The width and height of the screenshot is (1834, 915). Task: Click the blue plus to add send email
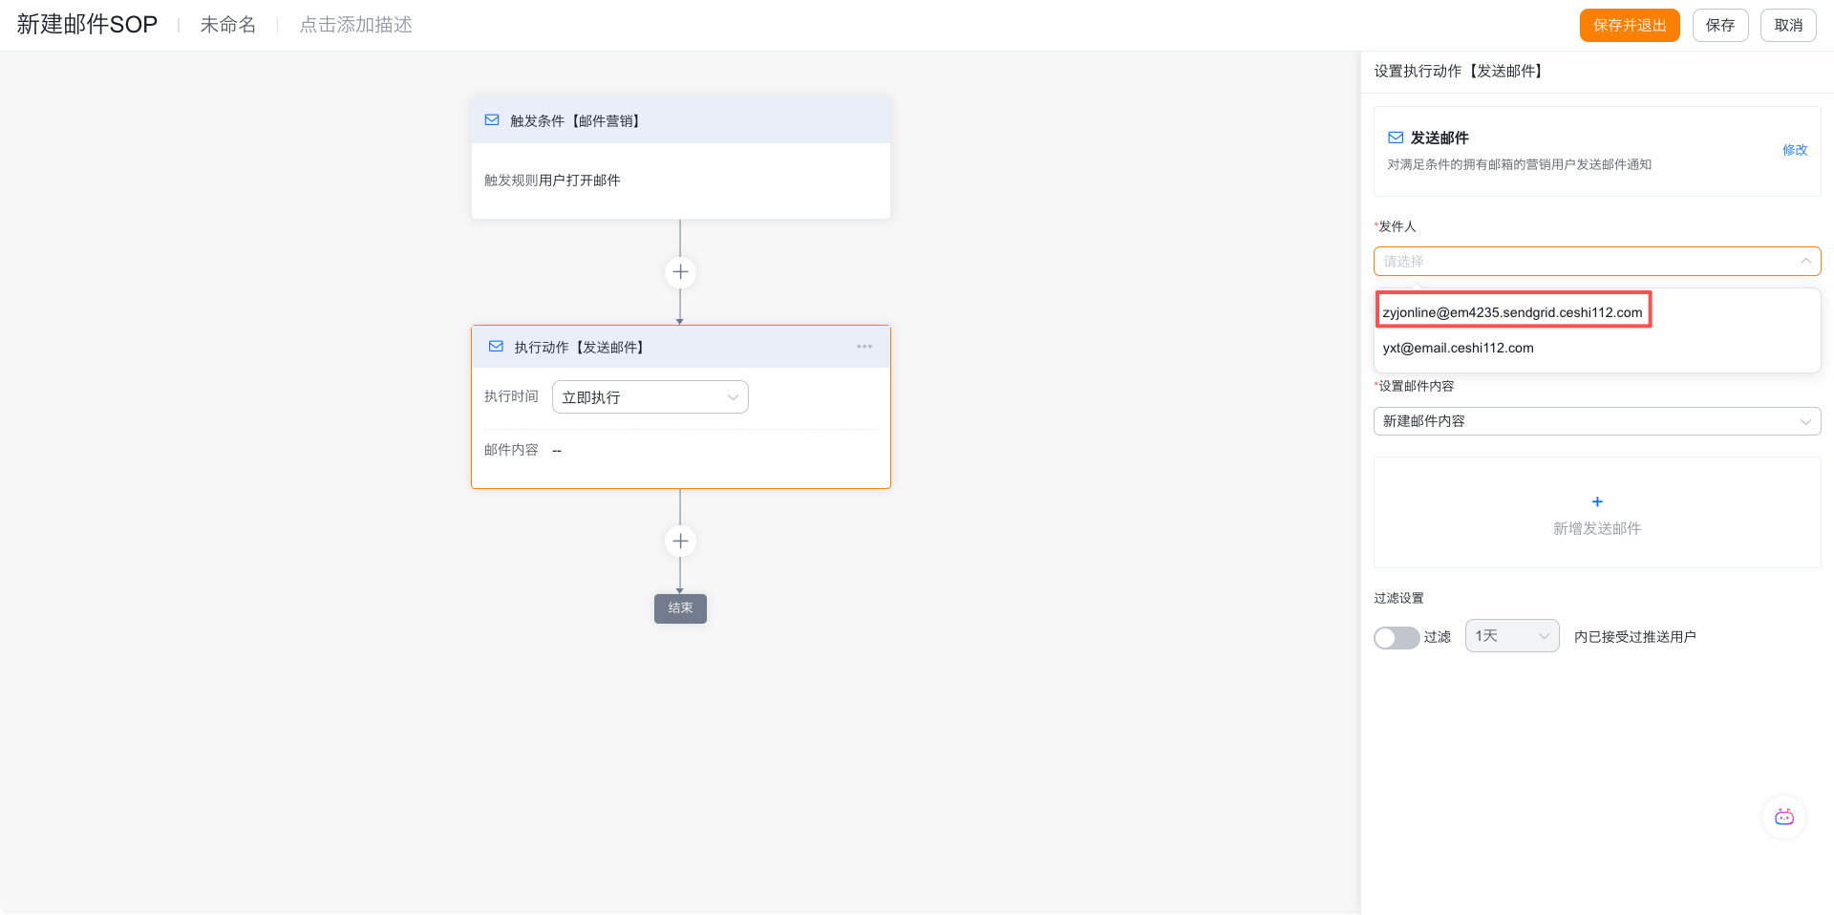[x=1597, y=502]
